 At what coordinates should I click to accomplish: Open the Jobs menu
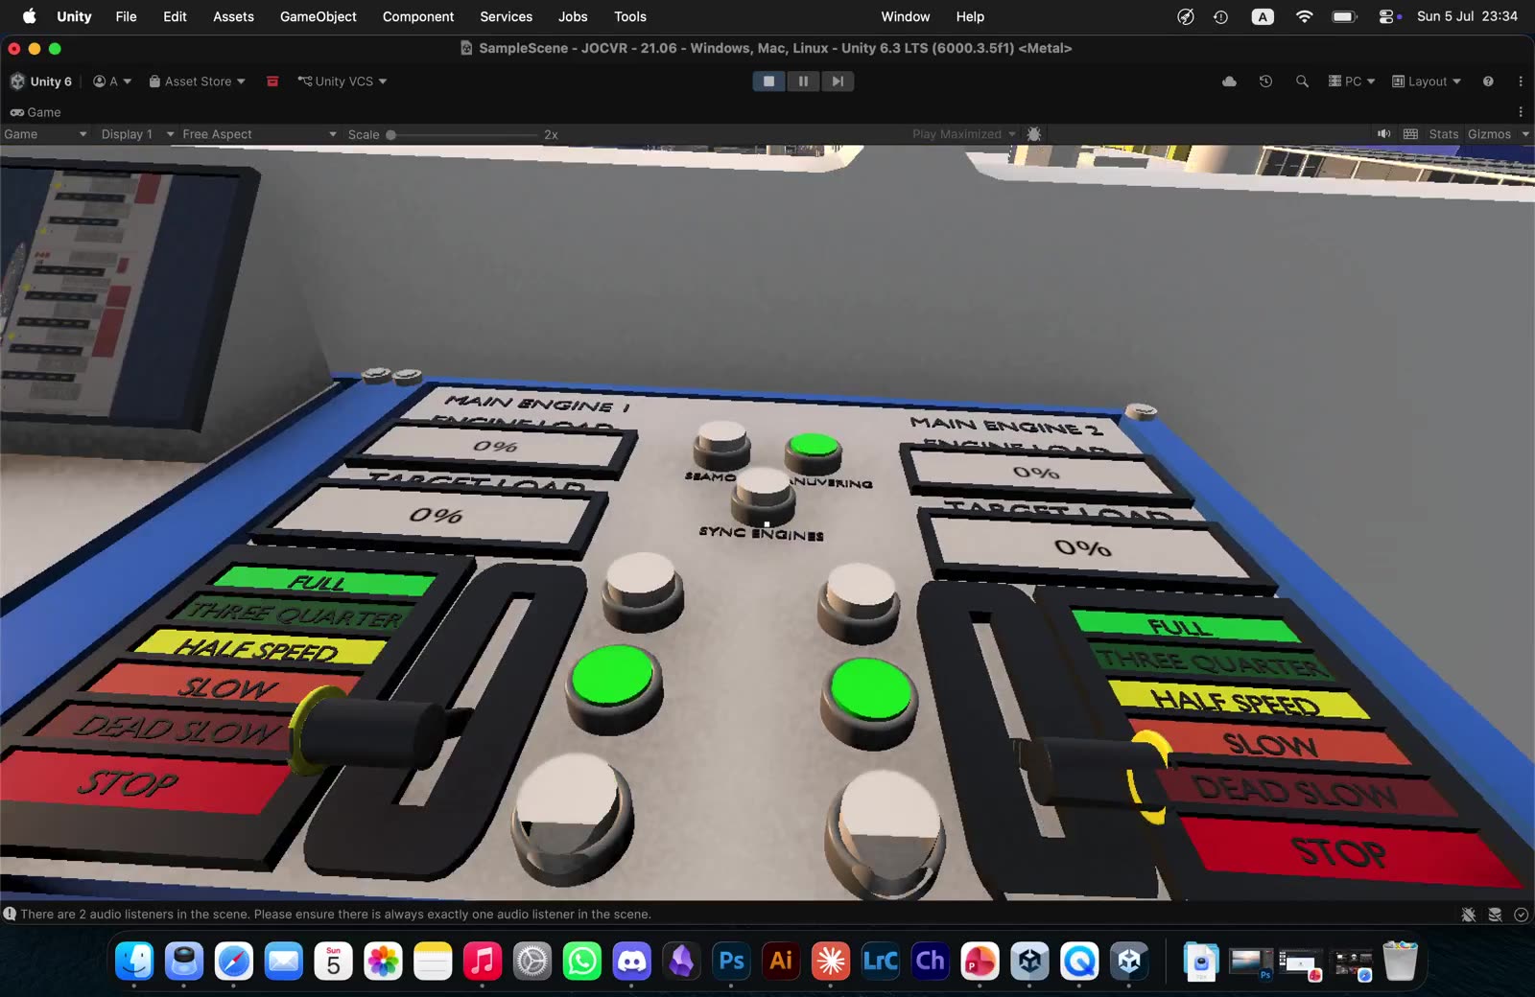[573, 16]
